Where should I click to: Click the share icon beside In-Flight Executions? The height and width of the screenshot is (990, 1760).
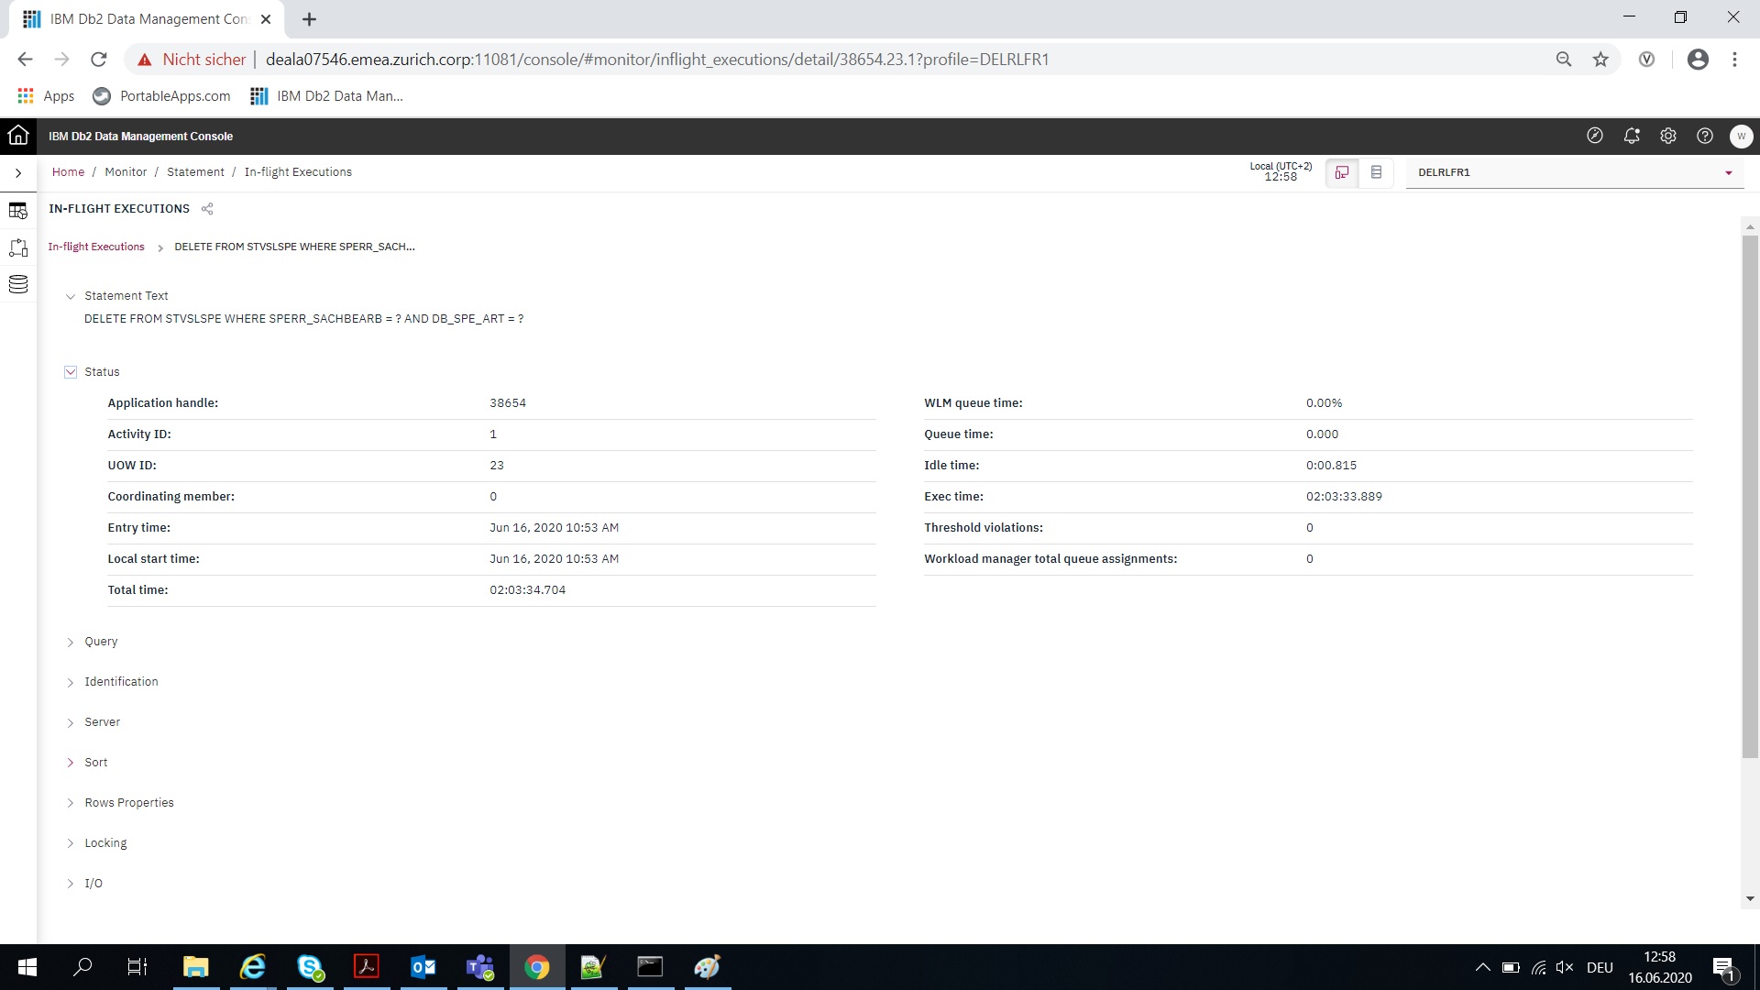click(x=207, y=209)
